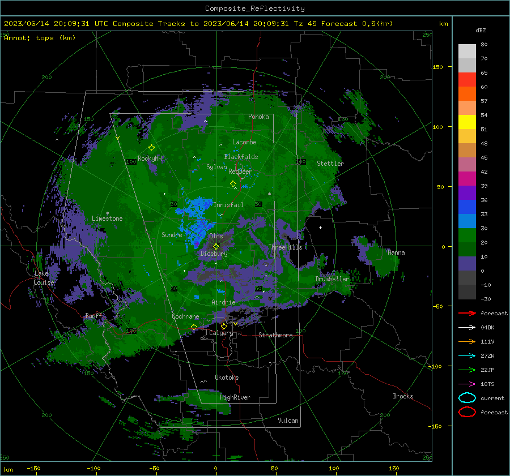
Task: Click the Composite_Reflectivity title
Action: (254, 8)
